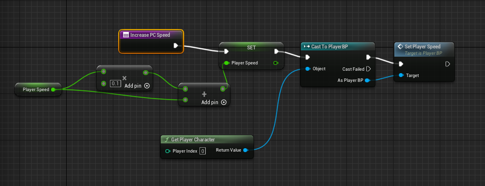
Task: Select the Set Player Speed node header
Action: 424,49
